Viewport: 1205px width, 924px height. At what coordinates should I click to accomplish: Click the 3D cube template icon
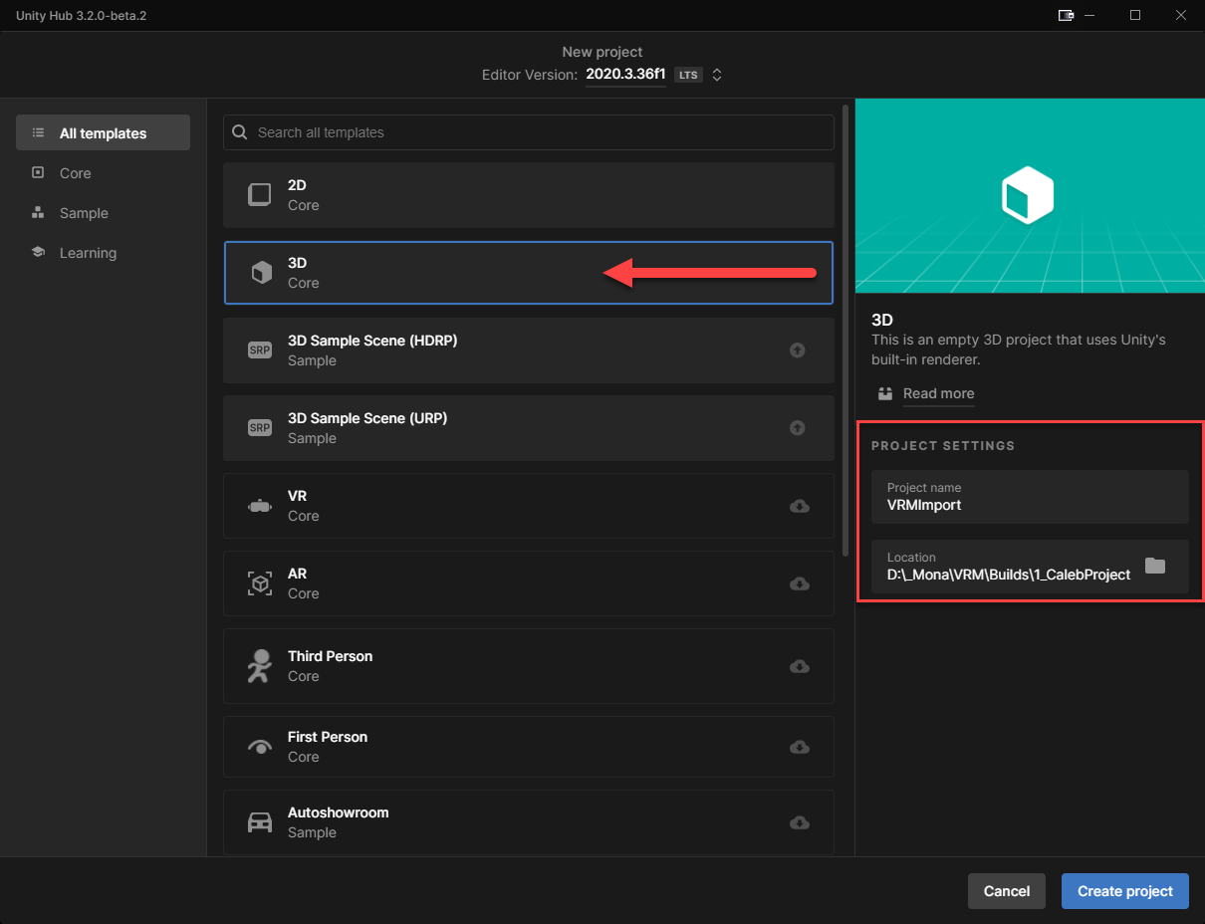261,273
